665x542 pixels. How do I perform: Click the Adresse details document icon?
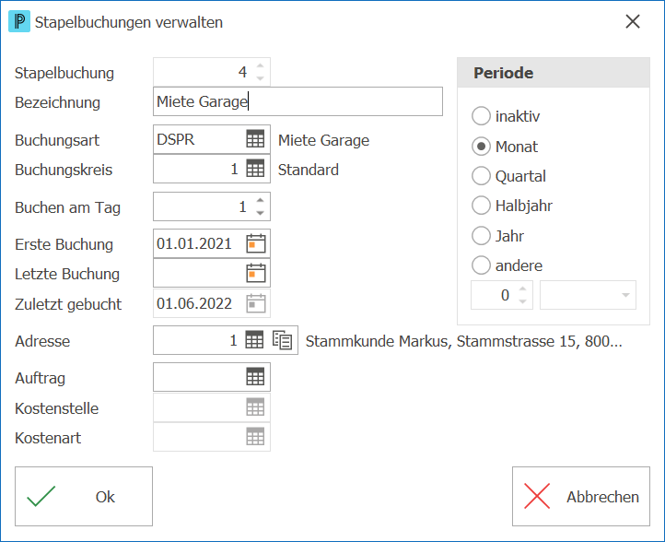click(x=283, y=340)
